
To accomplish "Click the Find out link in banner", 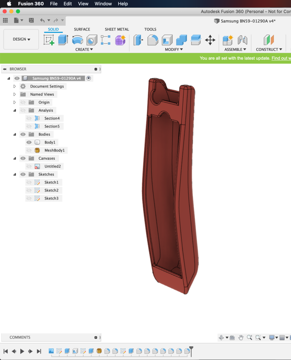I will 281,58.
